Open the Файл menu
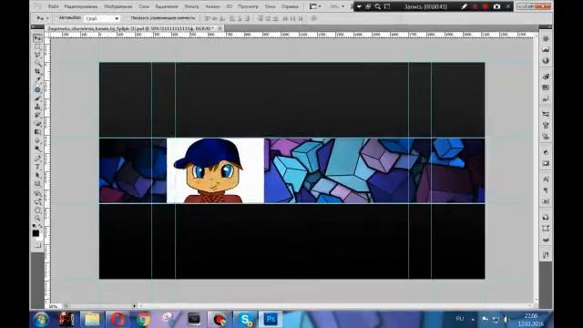 (53, 6)
